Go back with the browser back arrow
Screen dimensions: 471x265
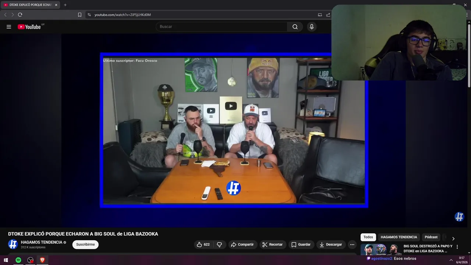5,15
